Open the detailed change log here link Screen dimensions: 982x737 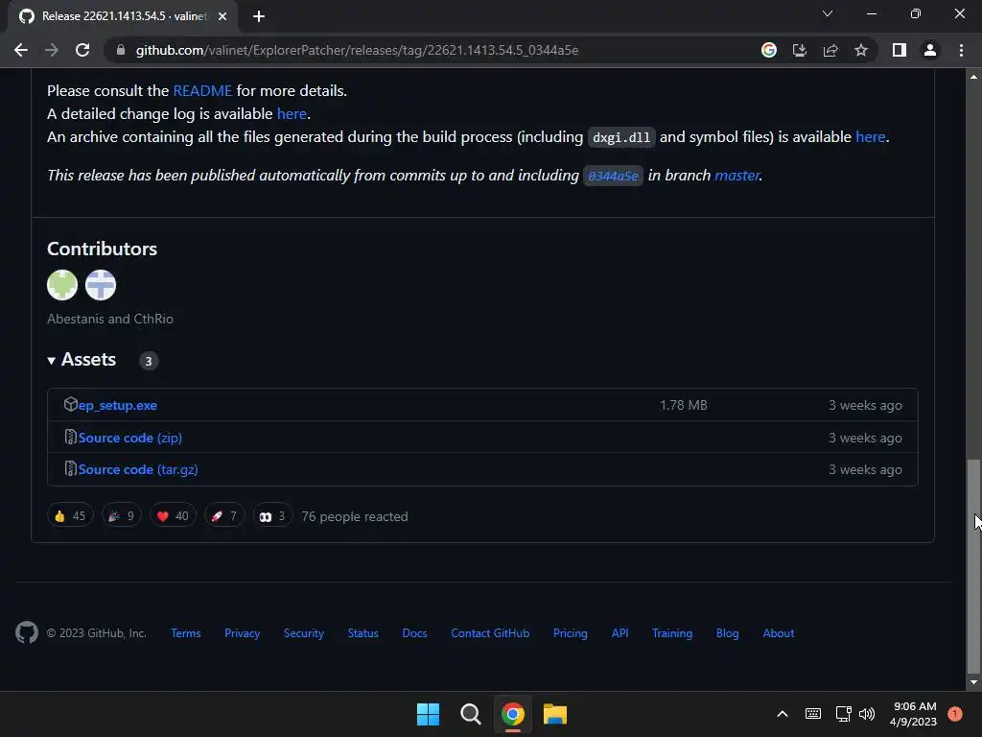[292, 114]
